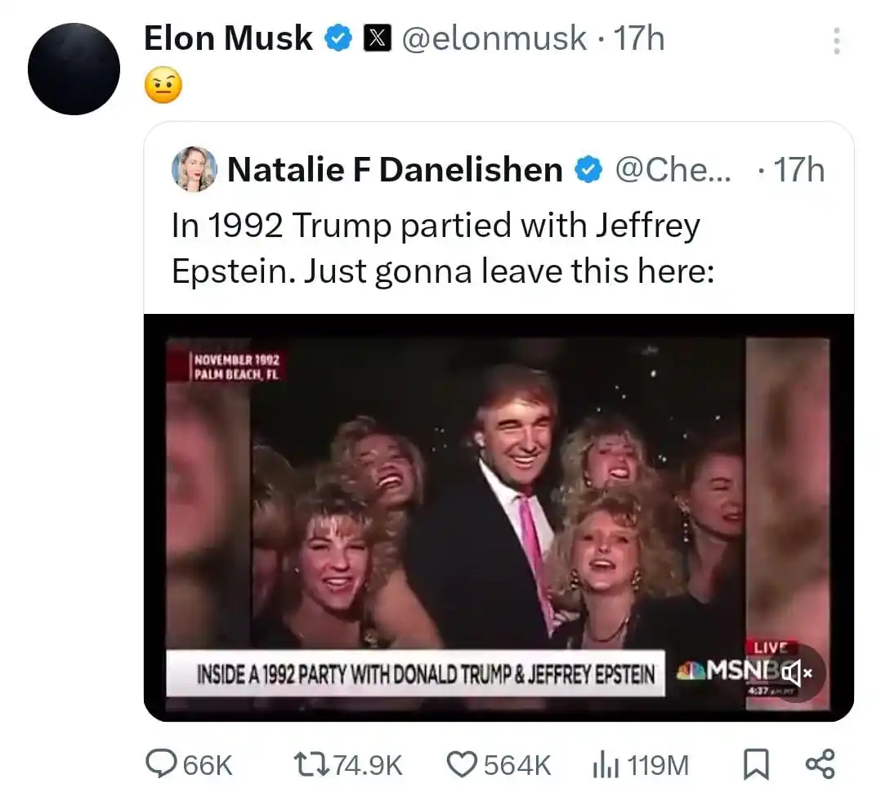Open the @elonmusk handle link
This screenshot has height=788, width=881.
coord(494,38)
